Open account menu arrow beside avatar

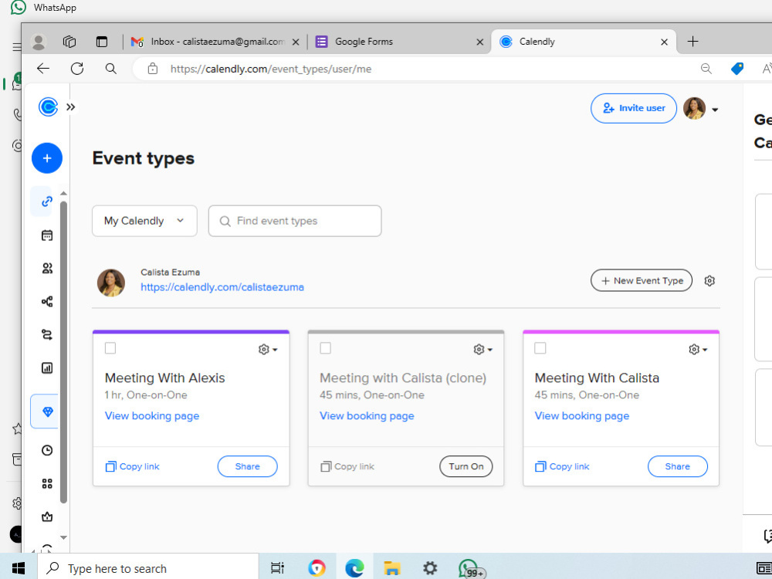[715, 110]
